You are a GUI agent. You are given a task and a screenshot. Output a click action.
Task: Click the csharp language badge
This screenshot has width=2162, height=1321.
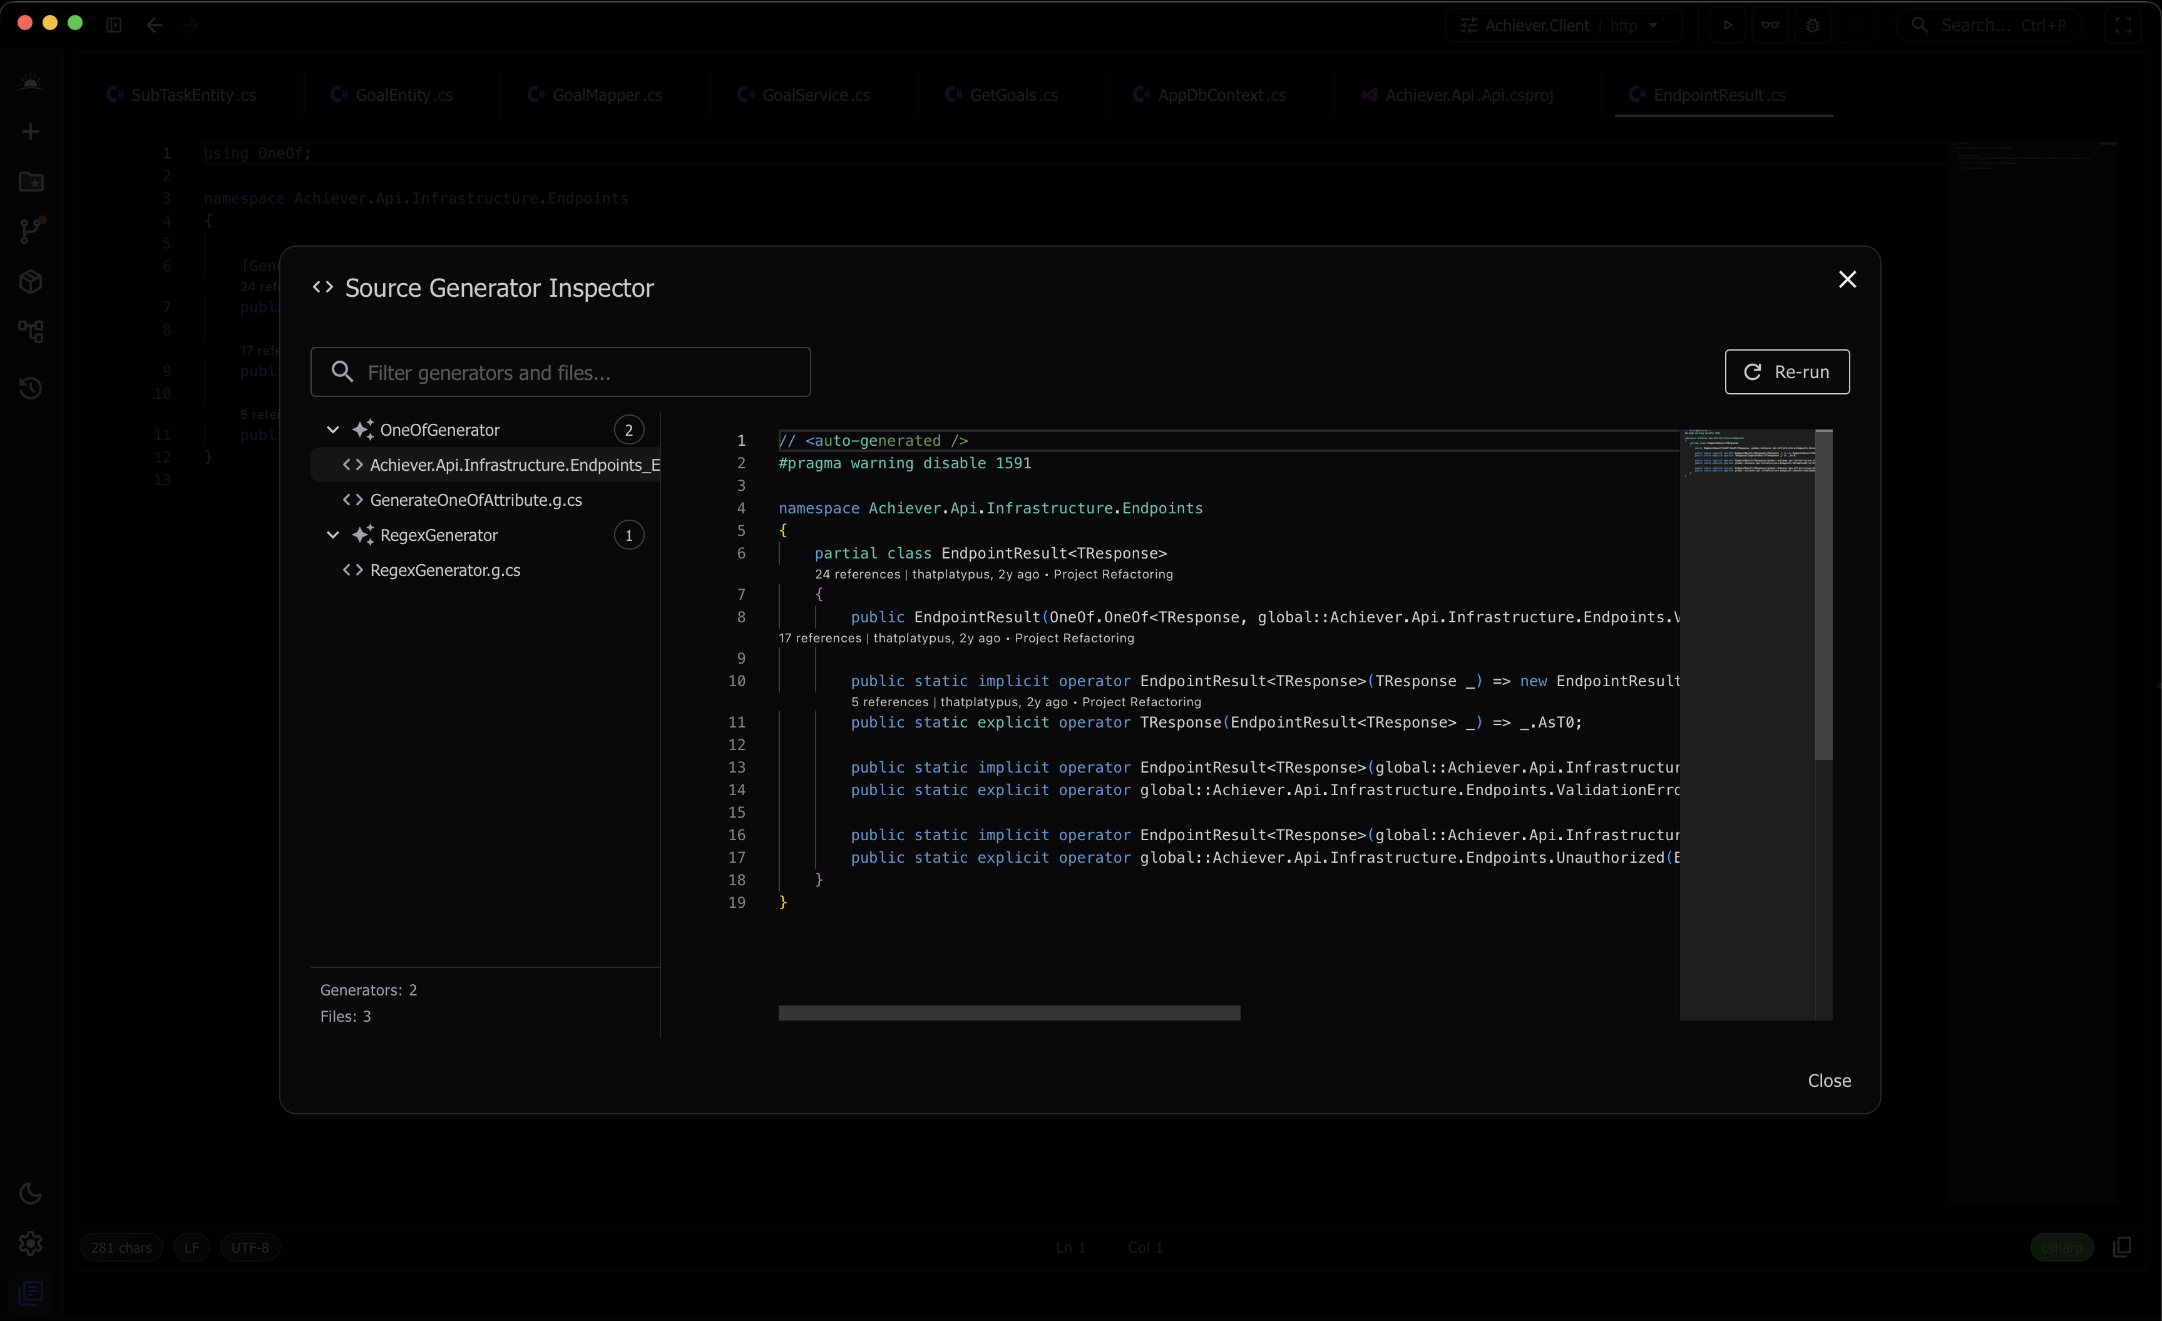(x=2061, y=1247)
